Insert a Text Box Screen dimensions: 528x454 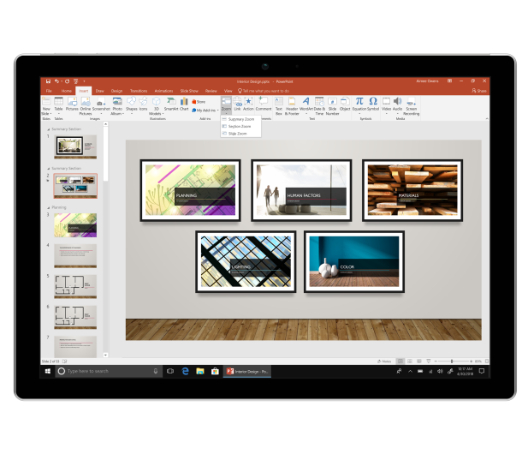[279, 106]
